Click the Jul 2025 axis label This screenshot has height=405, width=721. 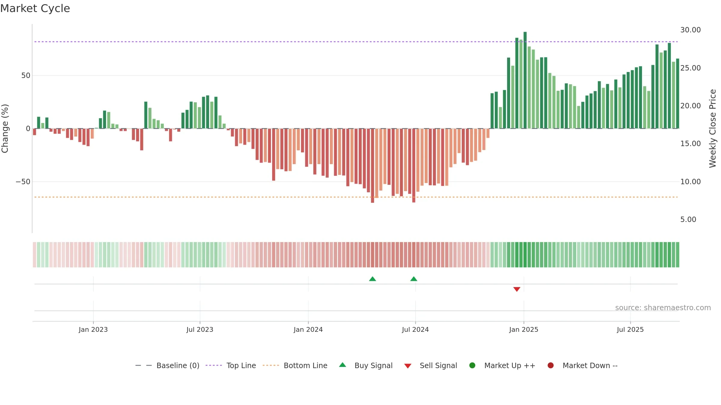point(630,329)
